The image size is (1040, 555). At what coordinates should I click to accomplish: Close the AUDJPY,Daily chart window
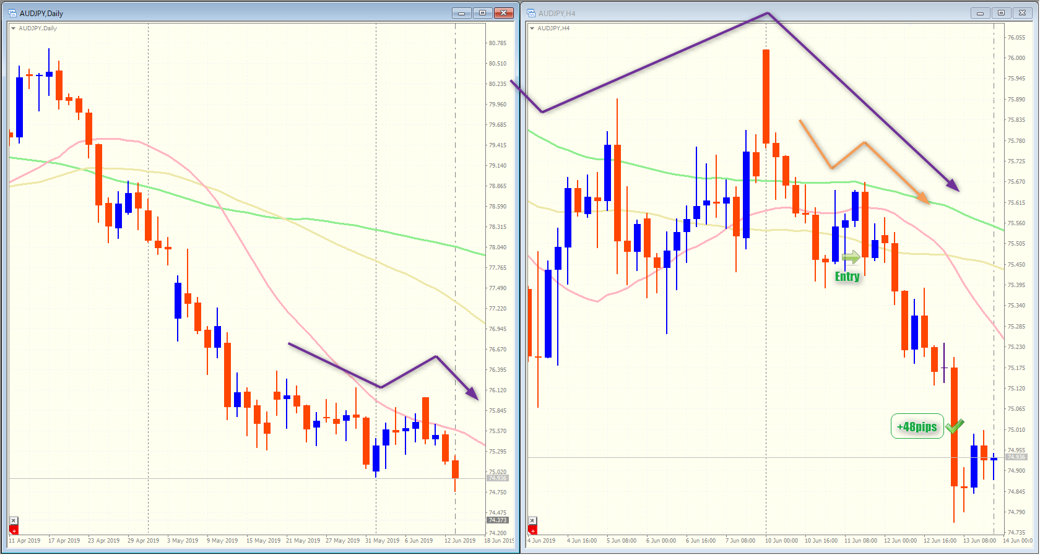pyautogui.click(x=504, y=13)
